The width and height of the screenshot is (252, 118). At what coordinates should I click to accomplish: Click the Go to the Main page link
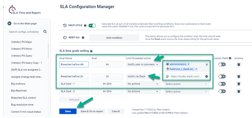pos(25,23)
